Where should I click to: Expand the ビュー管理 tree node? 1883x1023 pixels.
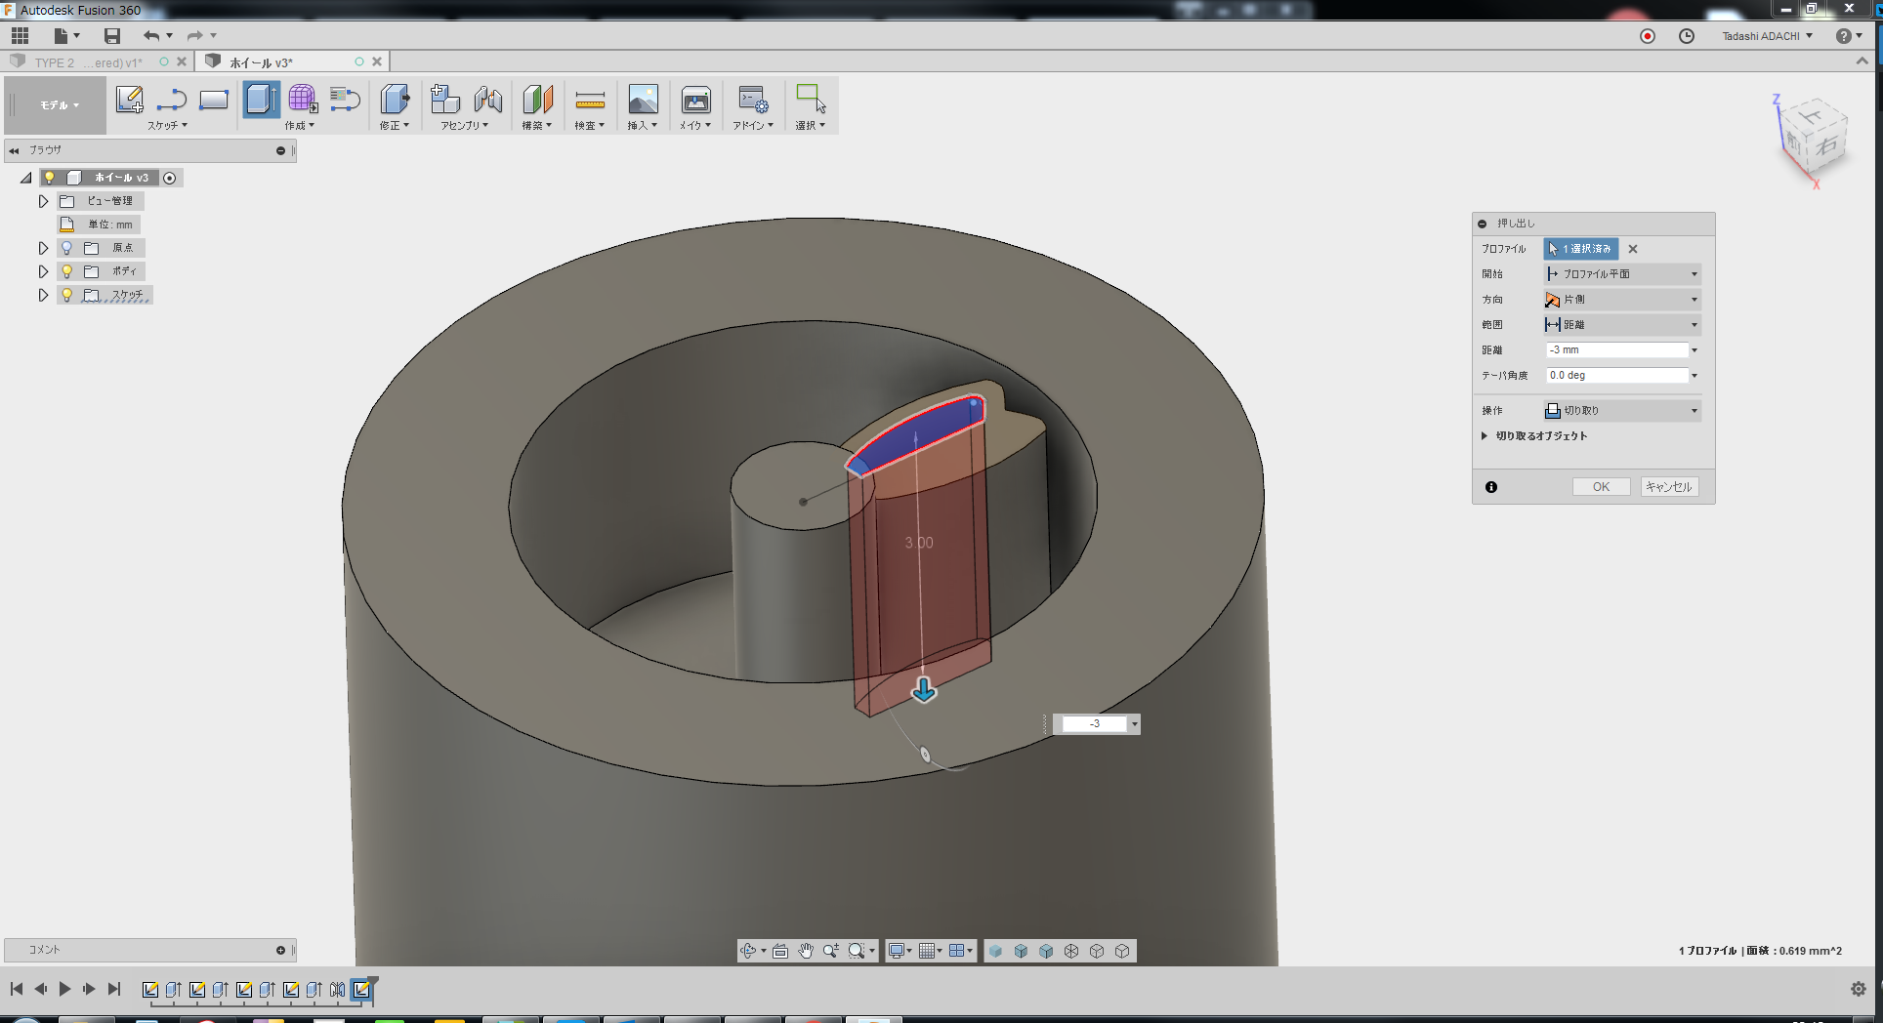point(43,201)
